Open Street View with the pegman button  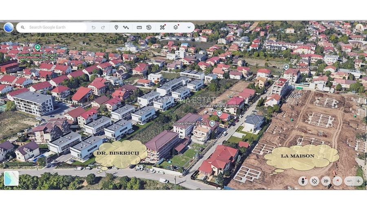pyautogui.click(x=303, y=181)
